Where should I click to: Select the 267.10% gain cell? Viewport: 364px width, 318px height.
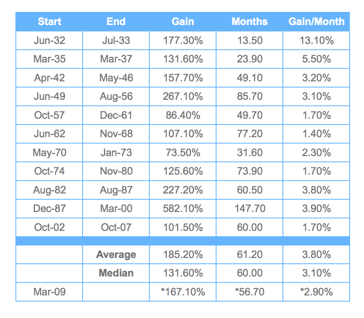(x=183, y=97)
